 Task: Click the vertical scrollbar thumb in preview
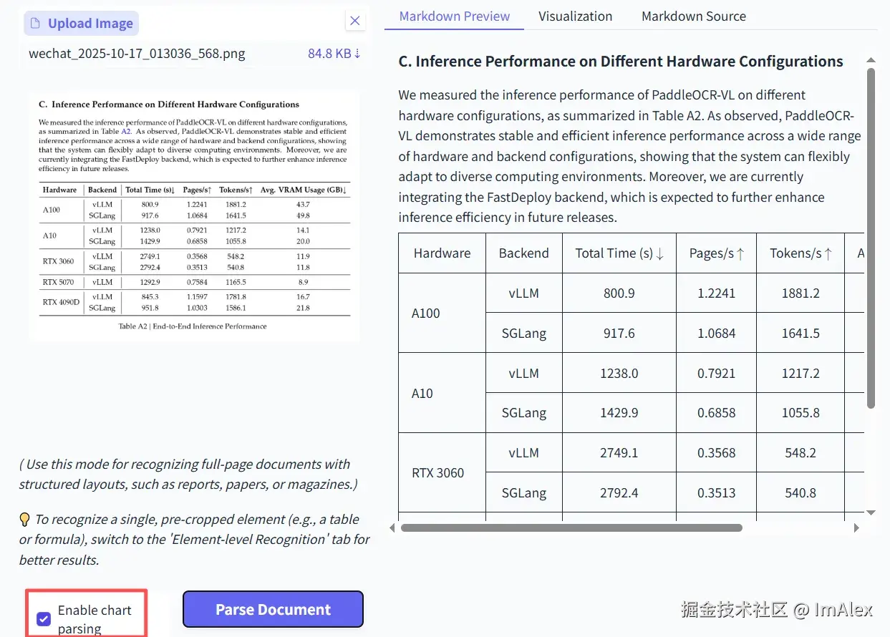(x=871, y=238)
